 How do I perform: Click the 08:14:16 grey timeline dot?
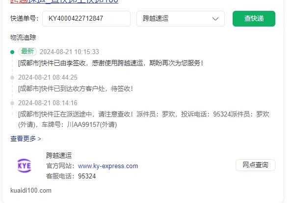pos(12,103)
